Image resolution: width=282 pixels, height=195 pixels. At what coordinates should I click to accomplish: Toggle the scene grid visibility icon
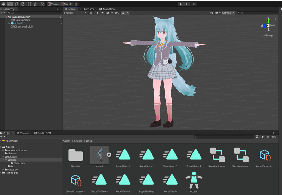[123, 13]
